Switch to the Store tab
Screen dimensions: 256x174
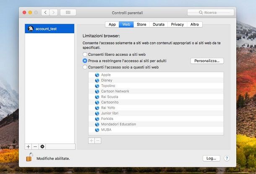coord(141,24)
